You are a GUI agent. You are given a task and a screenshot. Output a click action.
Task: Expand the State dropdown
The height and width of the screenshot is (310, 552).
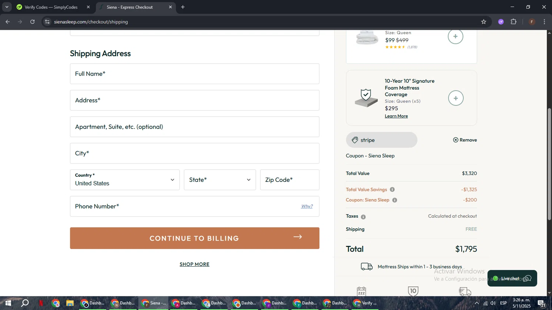(220, 180)
